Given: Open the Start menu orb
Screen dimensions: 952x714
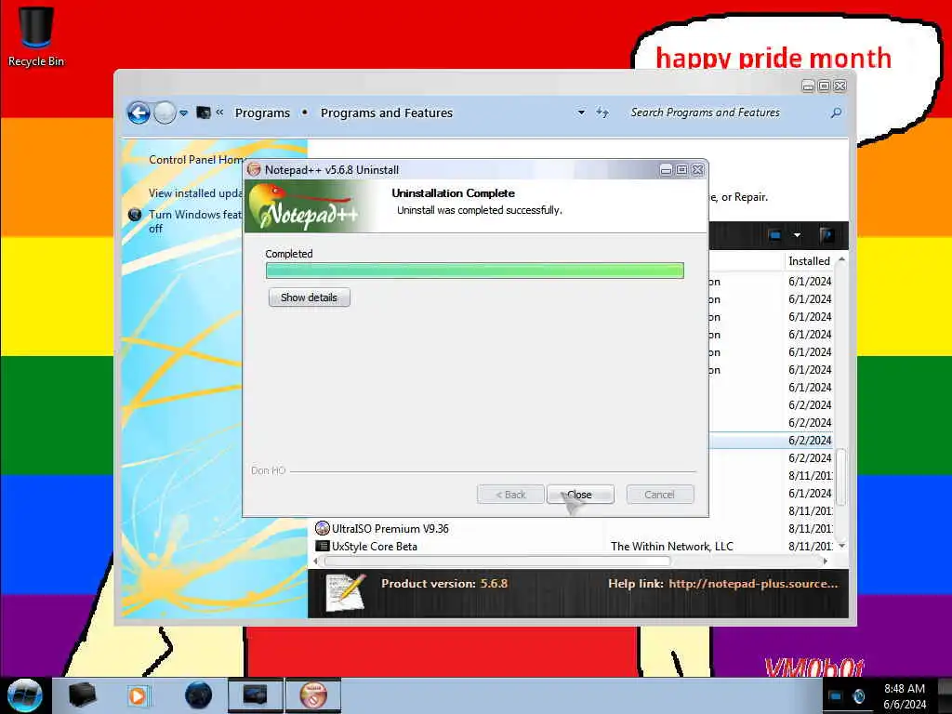Looking at the screenshot, I should pos(25,695).
